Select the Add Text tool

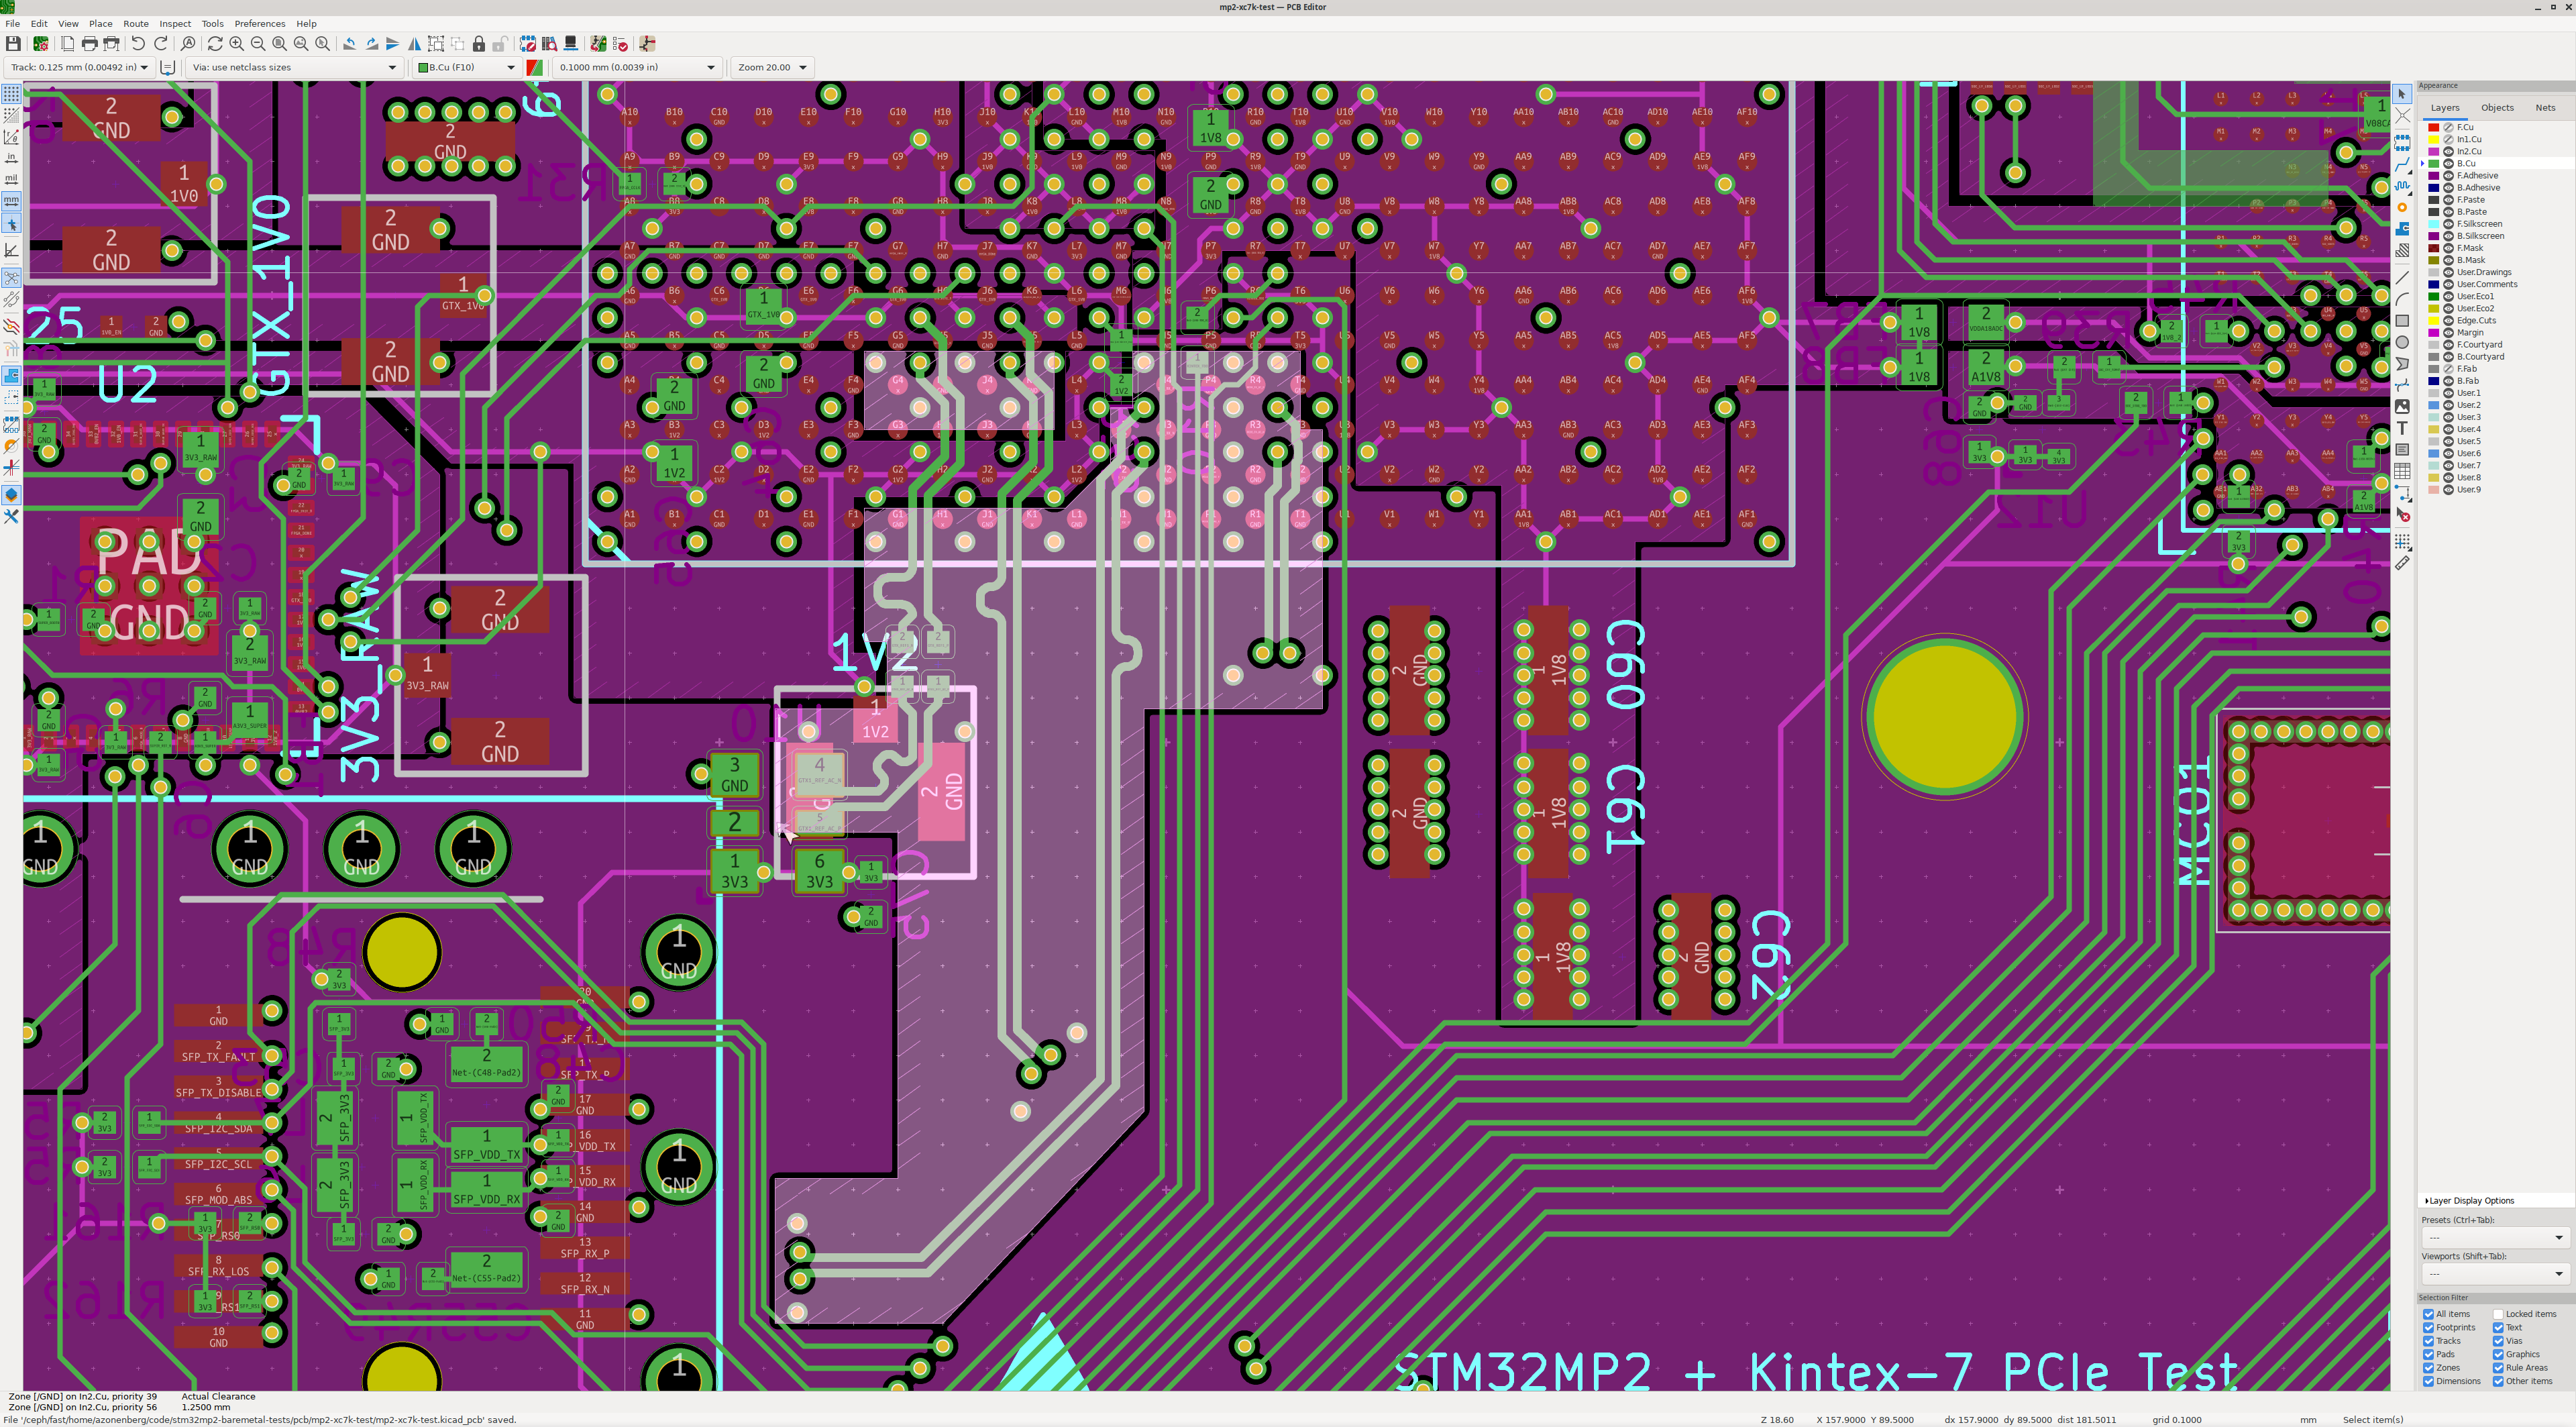tap(2402, 428)
